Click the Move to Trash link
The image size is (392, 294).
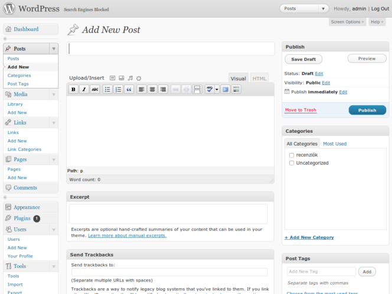pos(300,110)
